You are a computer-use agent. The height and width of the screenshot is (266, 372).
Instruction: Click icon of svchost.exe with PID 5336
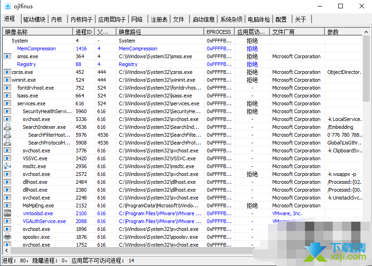click(x=7, y=119)
